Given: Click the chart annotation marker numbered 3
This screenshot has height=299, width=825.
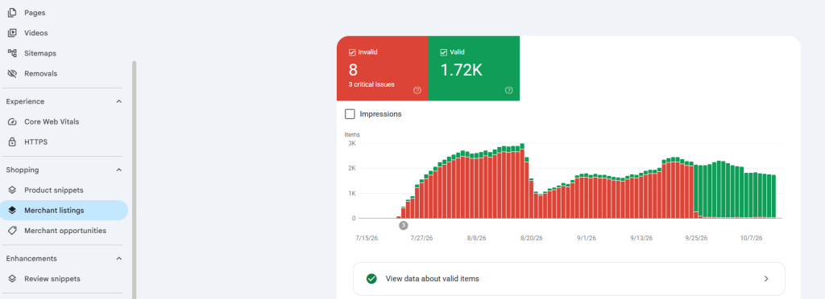Looking at the screenshot, I should pyautogui.click(x=404, y=226).
